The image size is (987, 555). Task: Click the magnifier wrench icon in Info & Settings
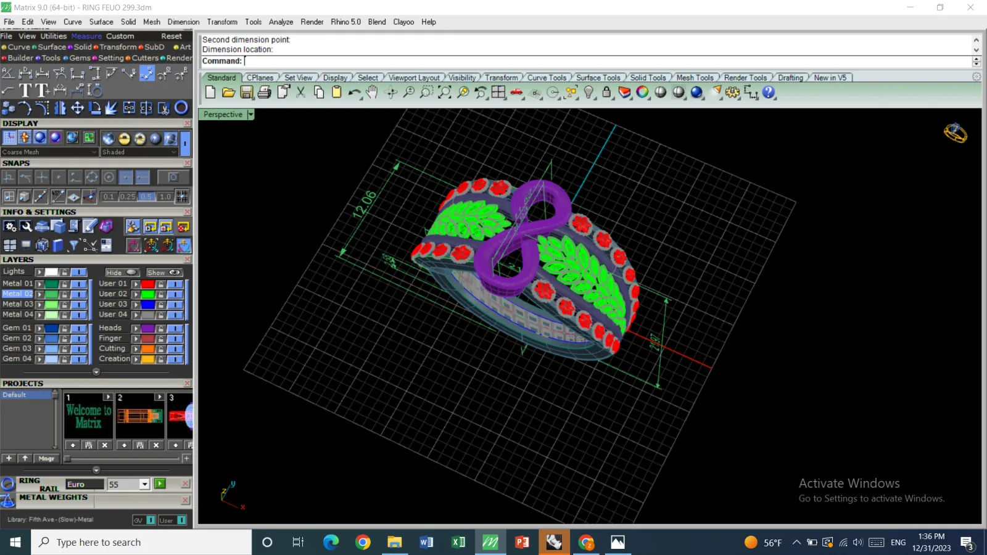26,226
